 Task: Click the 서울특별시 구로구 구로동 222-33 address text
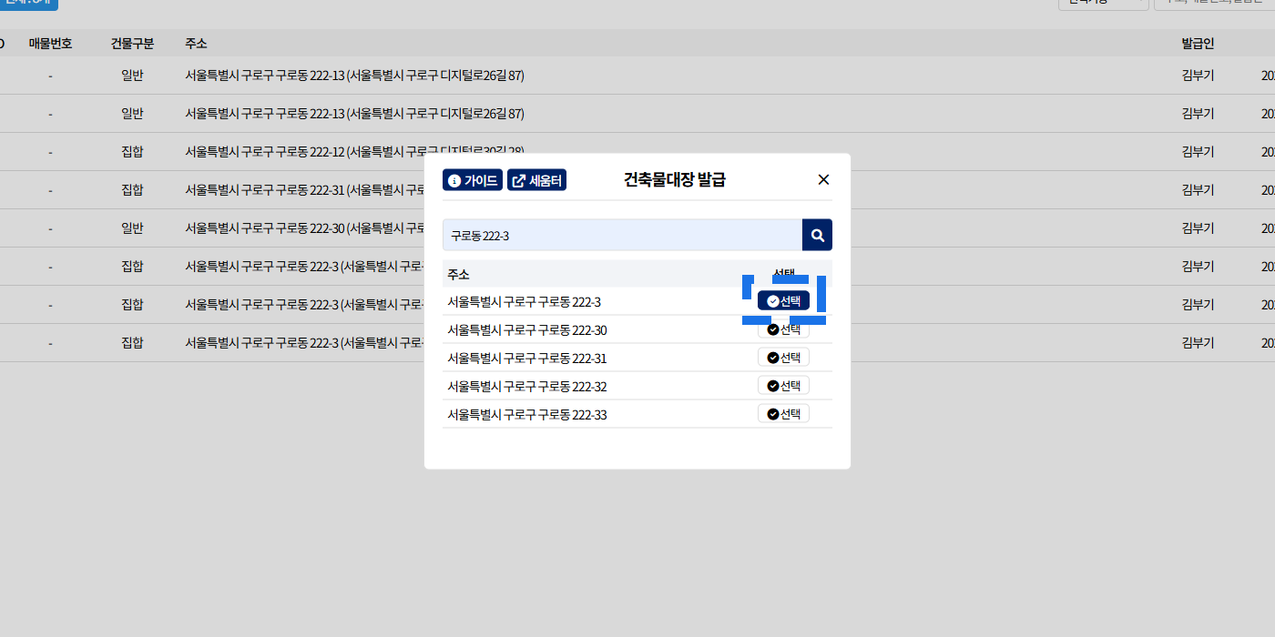click(x=526, y=415)
